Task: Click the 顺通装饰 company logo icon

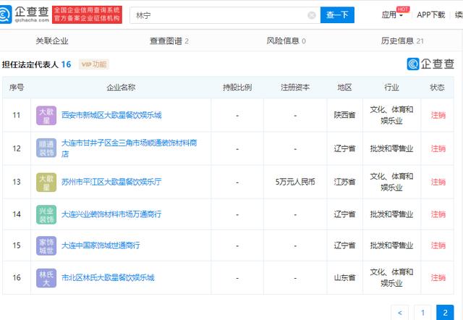Action: click(46, 148)
